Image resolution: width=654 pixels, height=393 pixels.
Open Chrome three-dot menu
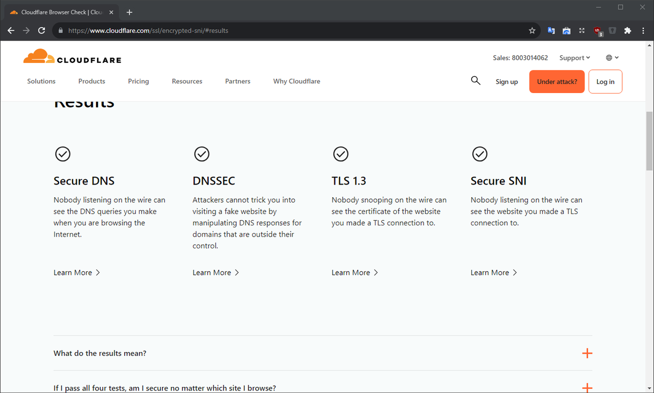(643, 31)
